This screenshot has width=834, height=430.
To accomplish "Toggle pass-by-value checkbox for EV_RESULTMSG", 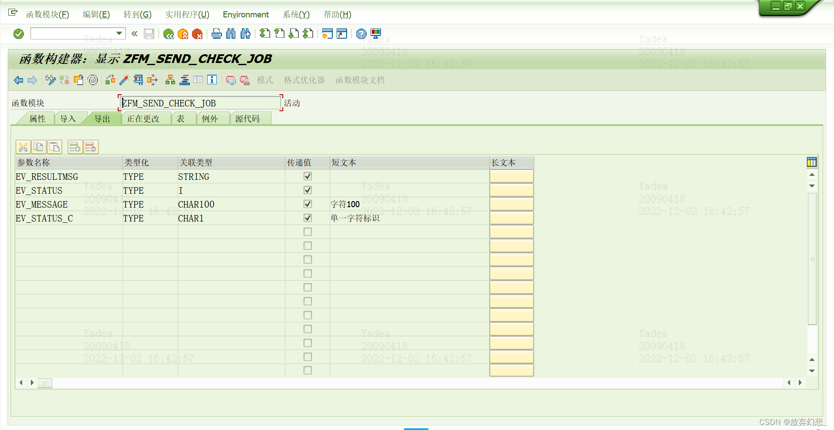I will click(308, 176).
